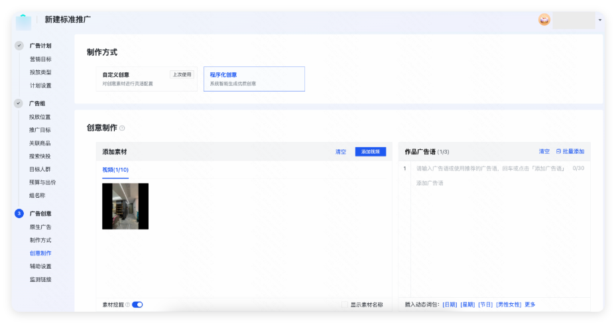Go to 搜索快投 in the sidebar
The height and width of the screenshot is (323, 616).
40,156
